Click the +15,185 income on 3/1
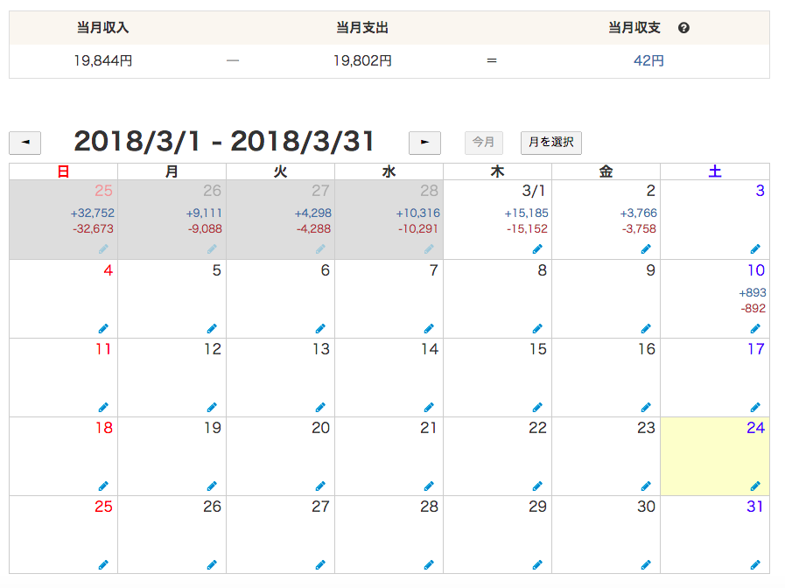This screenshot has width=785, height=588. [x=526, y=213]
